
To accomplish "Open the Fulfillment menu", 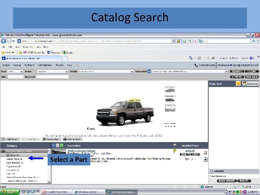I will pyautogui.click(x=30, y=65).
